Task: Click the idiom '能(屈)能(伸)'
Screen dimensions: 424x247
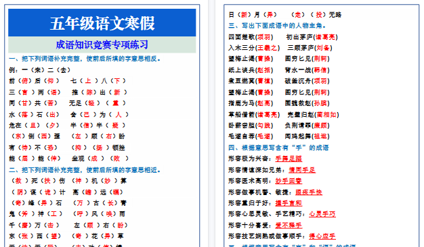Action: coord(35,159)
